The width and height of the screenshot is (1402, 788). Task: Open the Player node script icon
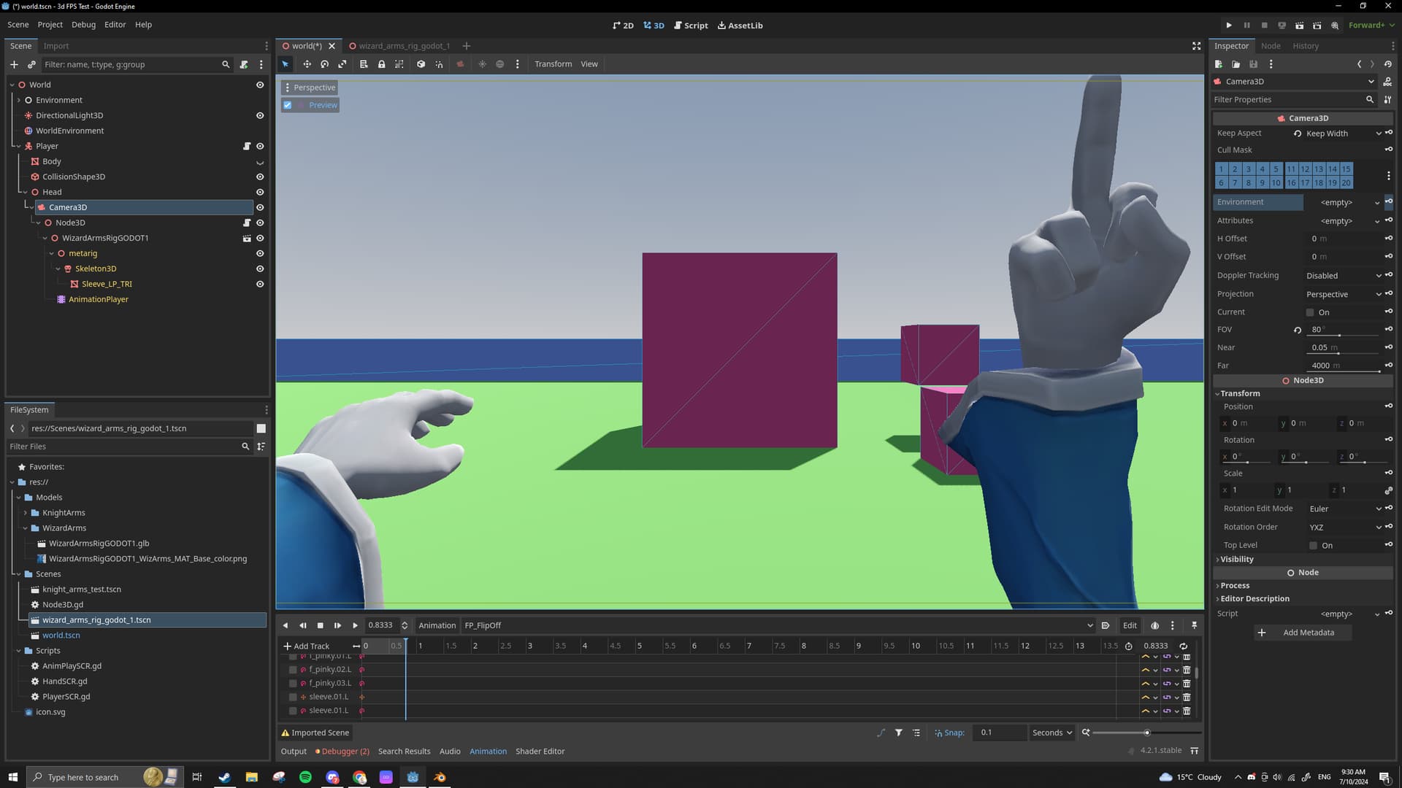click(247, 146)
